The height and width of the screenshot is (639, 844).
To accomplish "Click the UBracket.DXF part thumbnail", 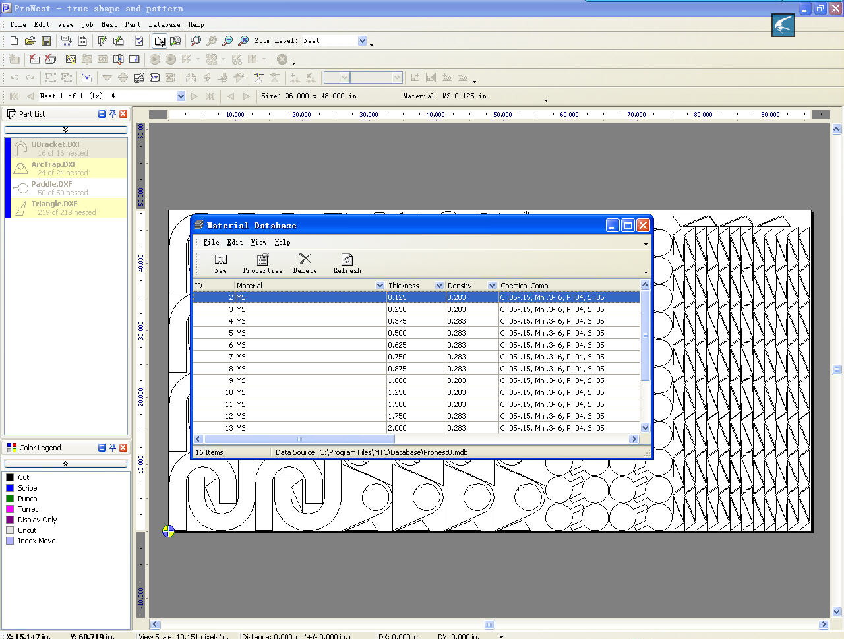I will tap(20, 148).
